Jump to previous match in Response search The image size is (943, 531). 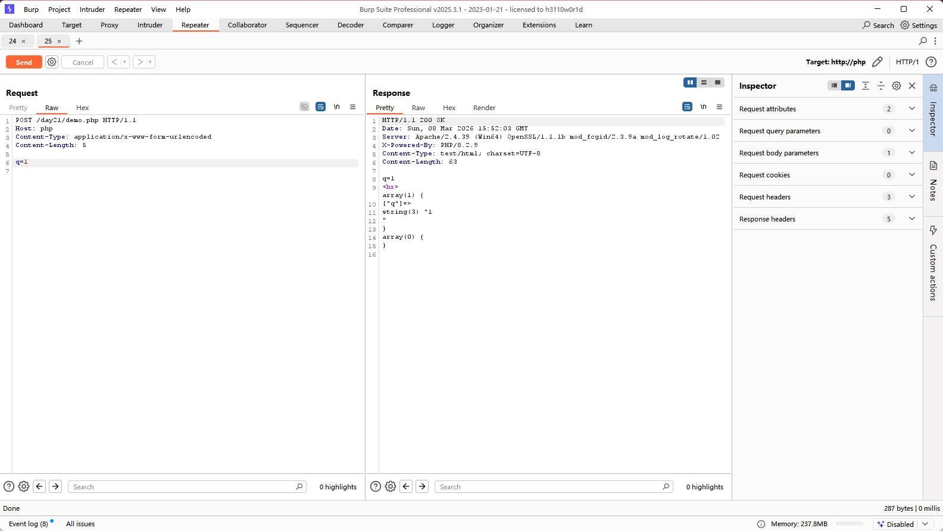406,486
